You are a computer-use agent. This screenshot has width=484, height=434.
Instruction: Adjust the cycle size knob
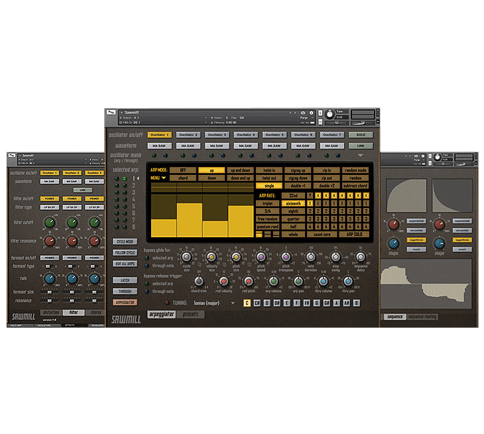click(186, 256)
